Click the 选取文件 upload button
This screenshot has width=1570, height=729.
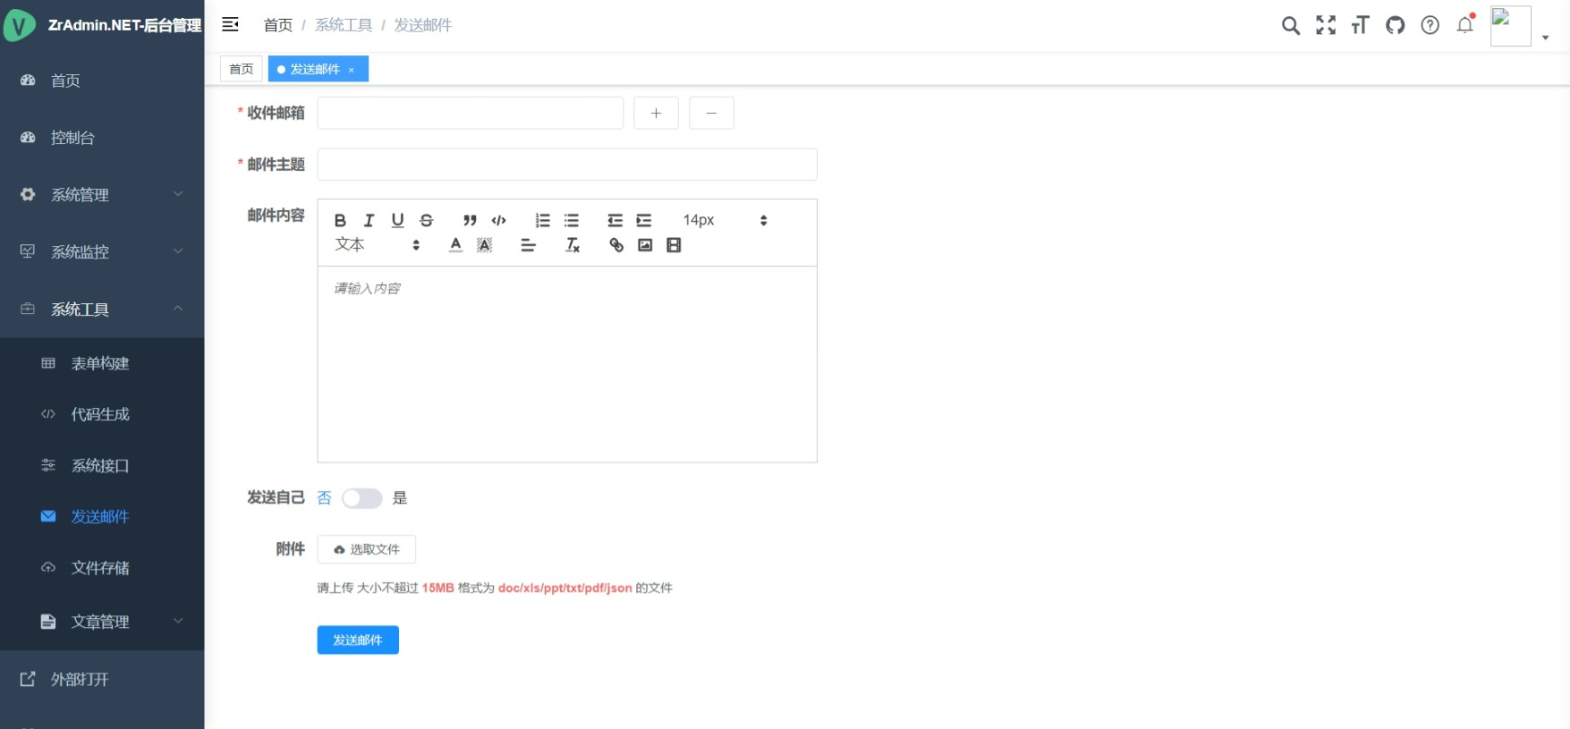click(367, 549)
